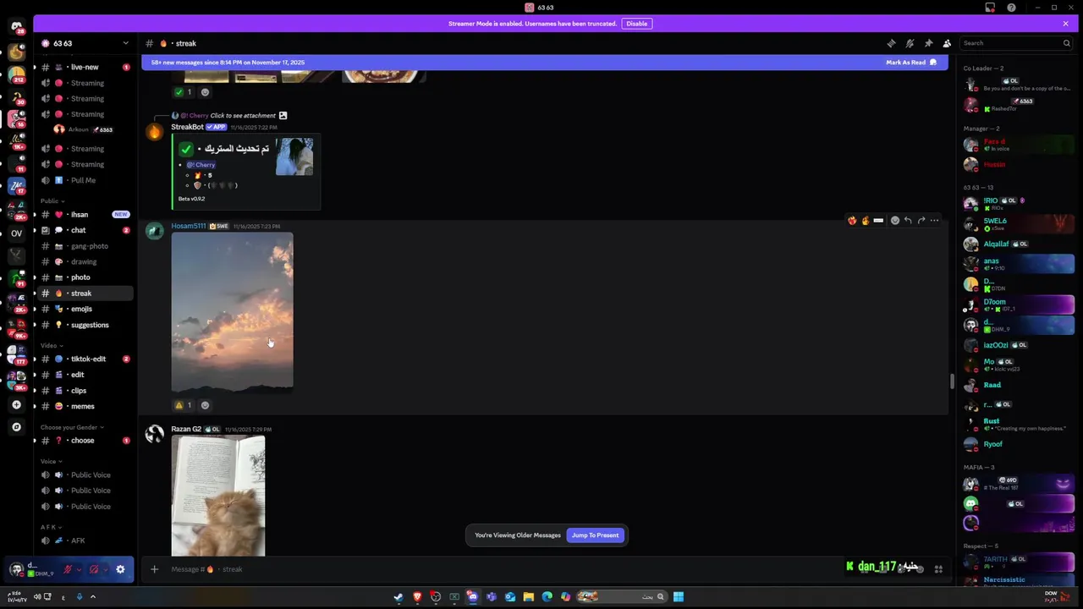The image size is (1083, 609).
Task: Open input device options arrow
Action: coord(79,569)
